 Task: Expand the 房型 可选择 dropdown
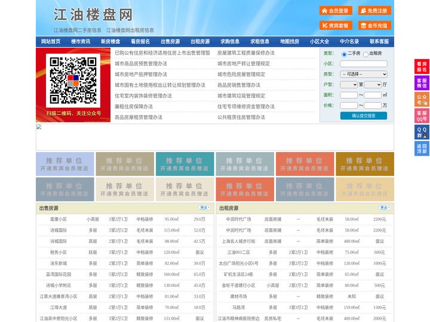364,74
